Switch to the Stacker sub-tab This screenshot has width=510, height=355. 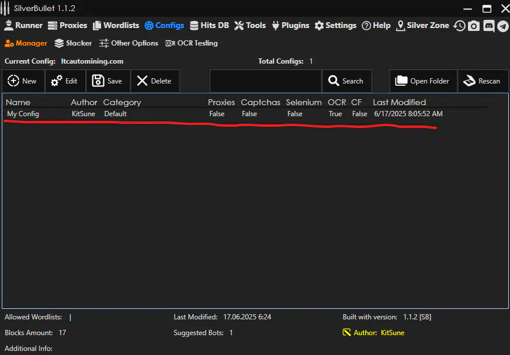click(x=73, y=43)
